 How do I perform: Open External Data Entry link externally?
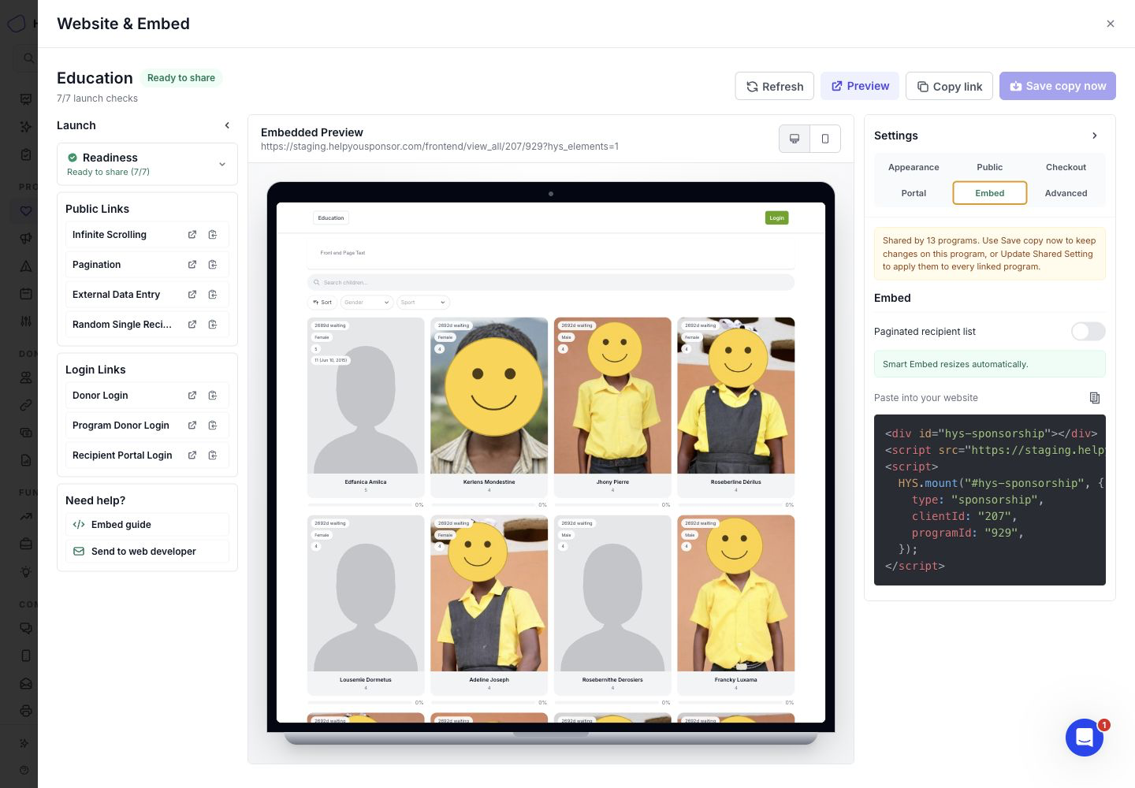192,295
